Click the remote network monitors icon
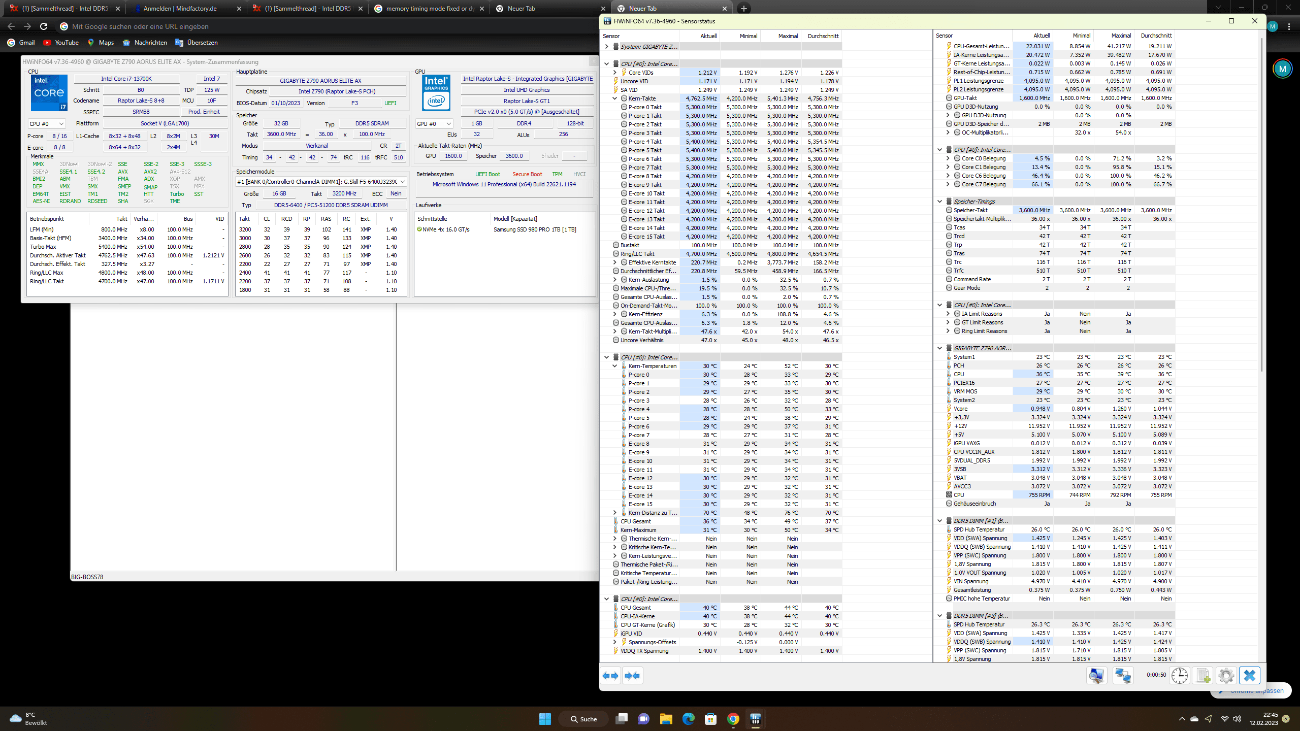 pyautogui.click(x=1123, y=676)
